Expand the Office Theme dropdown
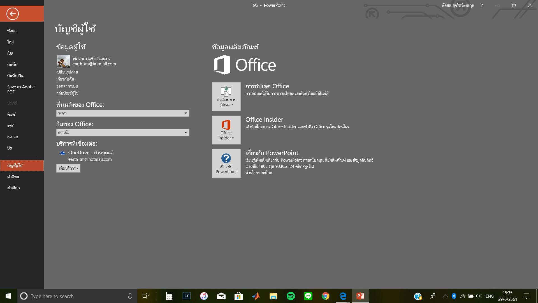 (185, 132)
